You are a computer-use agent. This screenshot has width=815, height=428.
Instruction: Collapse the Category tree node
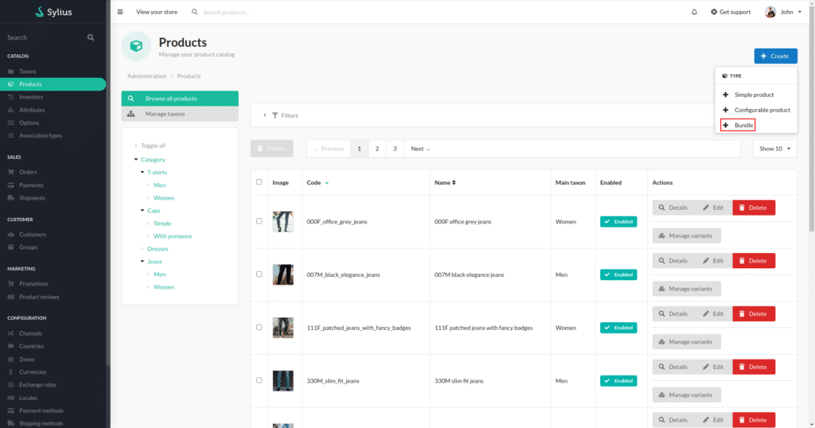click(x=136, y=159)
